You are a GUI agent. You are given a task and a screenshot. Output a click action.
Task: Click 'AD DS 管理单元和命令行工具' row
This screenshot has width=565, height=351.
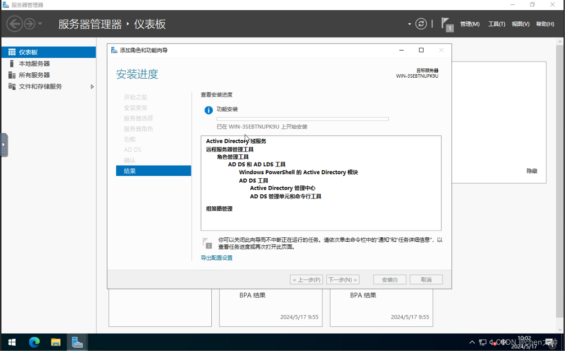point(285,197)
